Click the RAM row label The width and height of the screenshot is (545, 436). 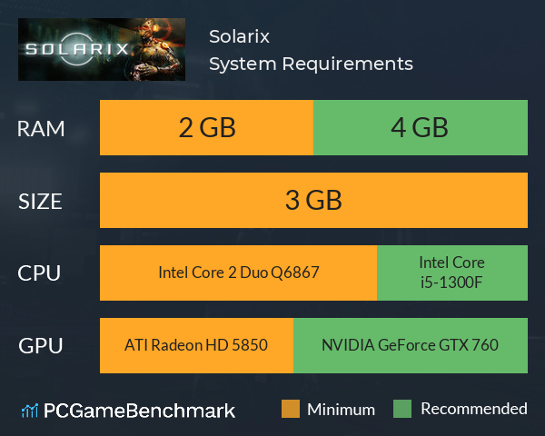[x=41, y=129]
